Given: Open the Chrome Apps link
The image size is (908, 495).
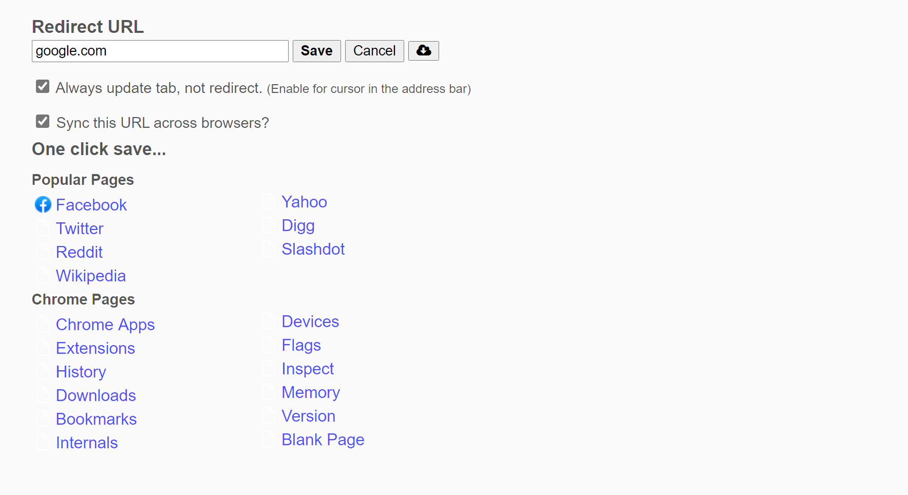Looking at the screenshot, I should 105,325.
